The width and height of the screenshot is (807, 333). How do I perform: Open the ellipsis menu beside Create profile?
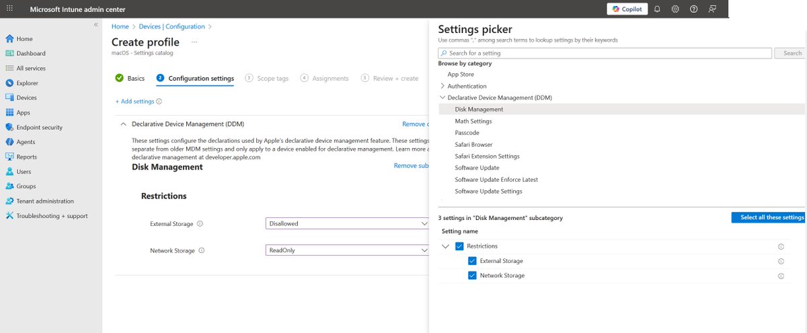point(195,42)
